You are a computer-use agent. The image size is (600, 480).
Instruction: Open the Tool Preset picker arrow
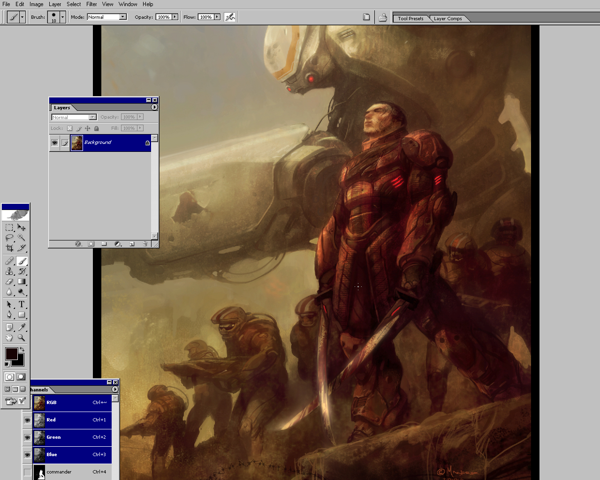(22, 17)
